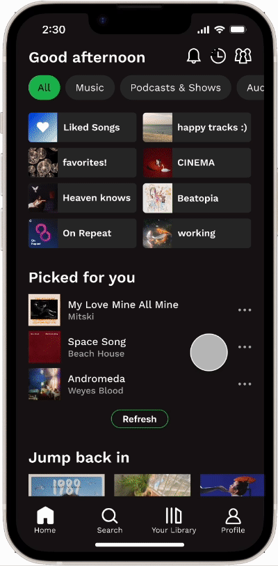The image size is (278, 566).
Task: Open more options for Andromeda
Action: (245, 384)
